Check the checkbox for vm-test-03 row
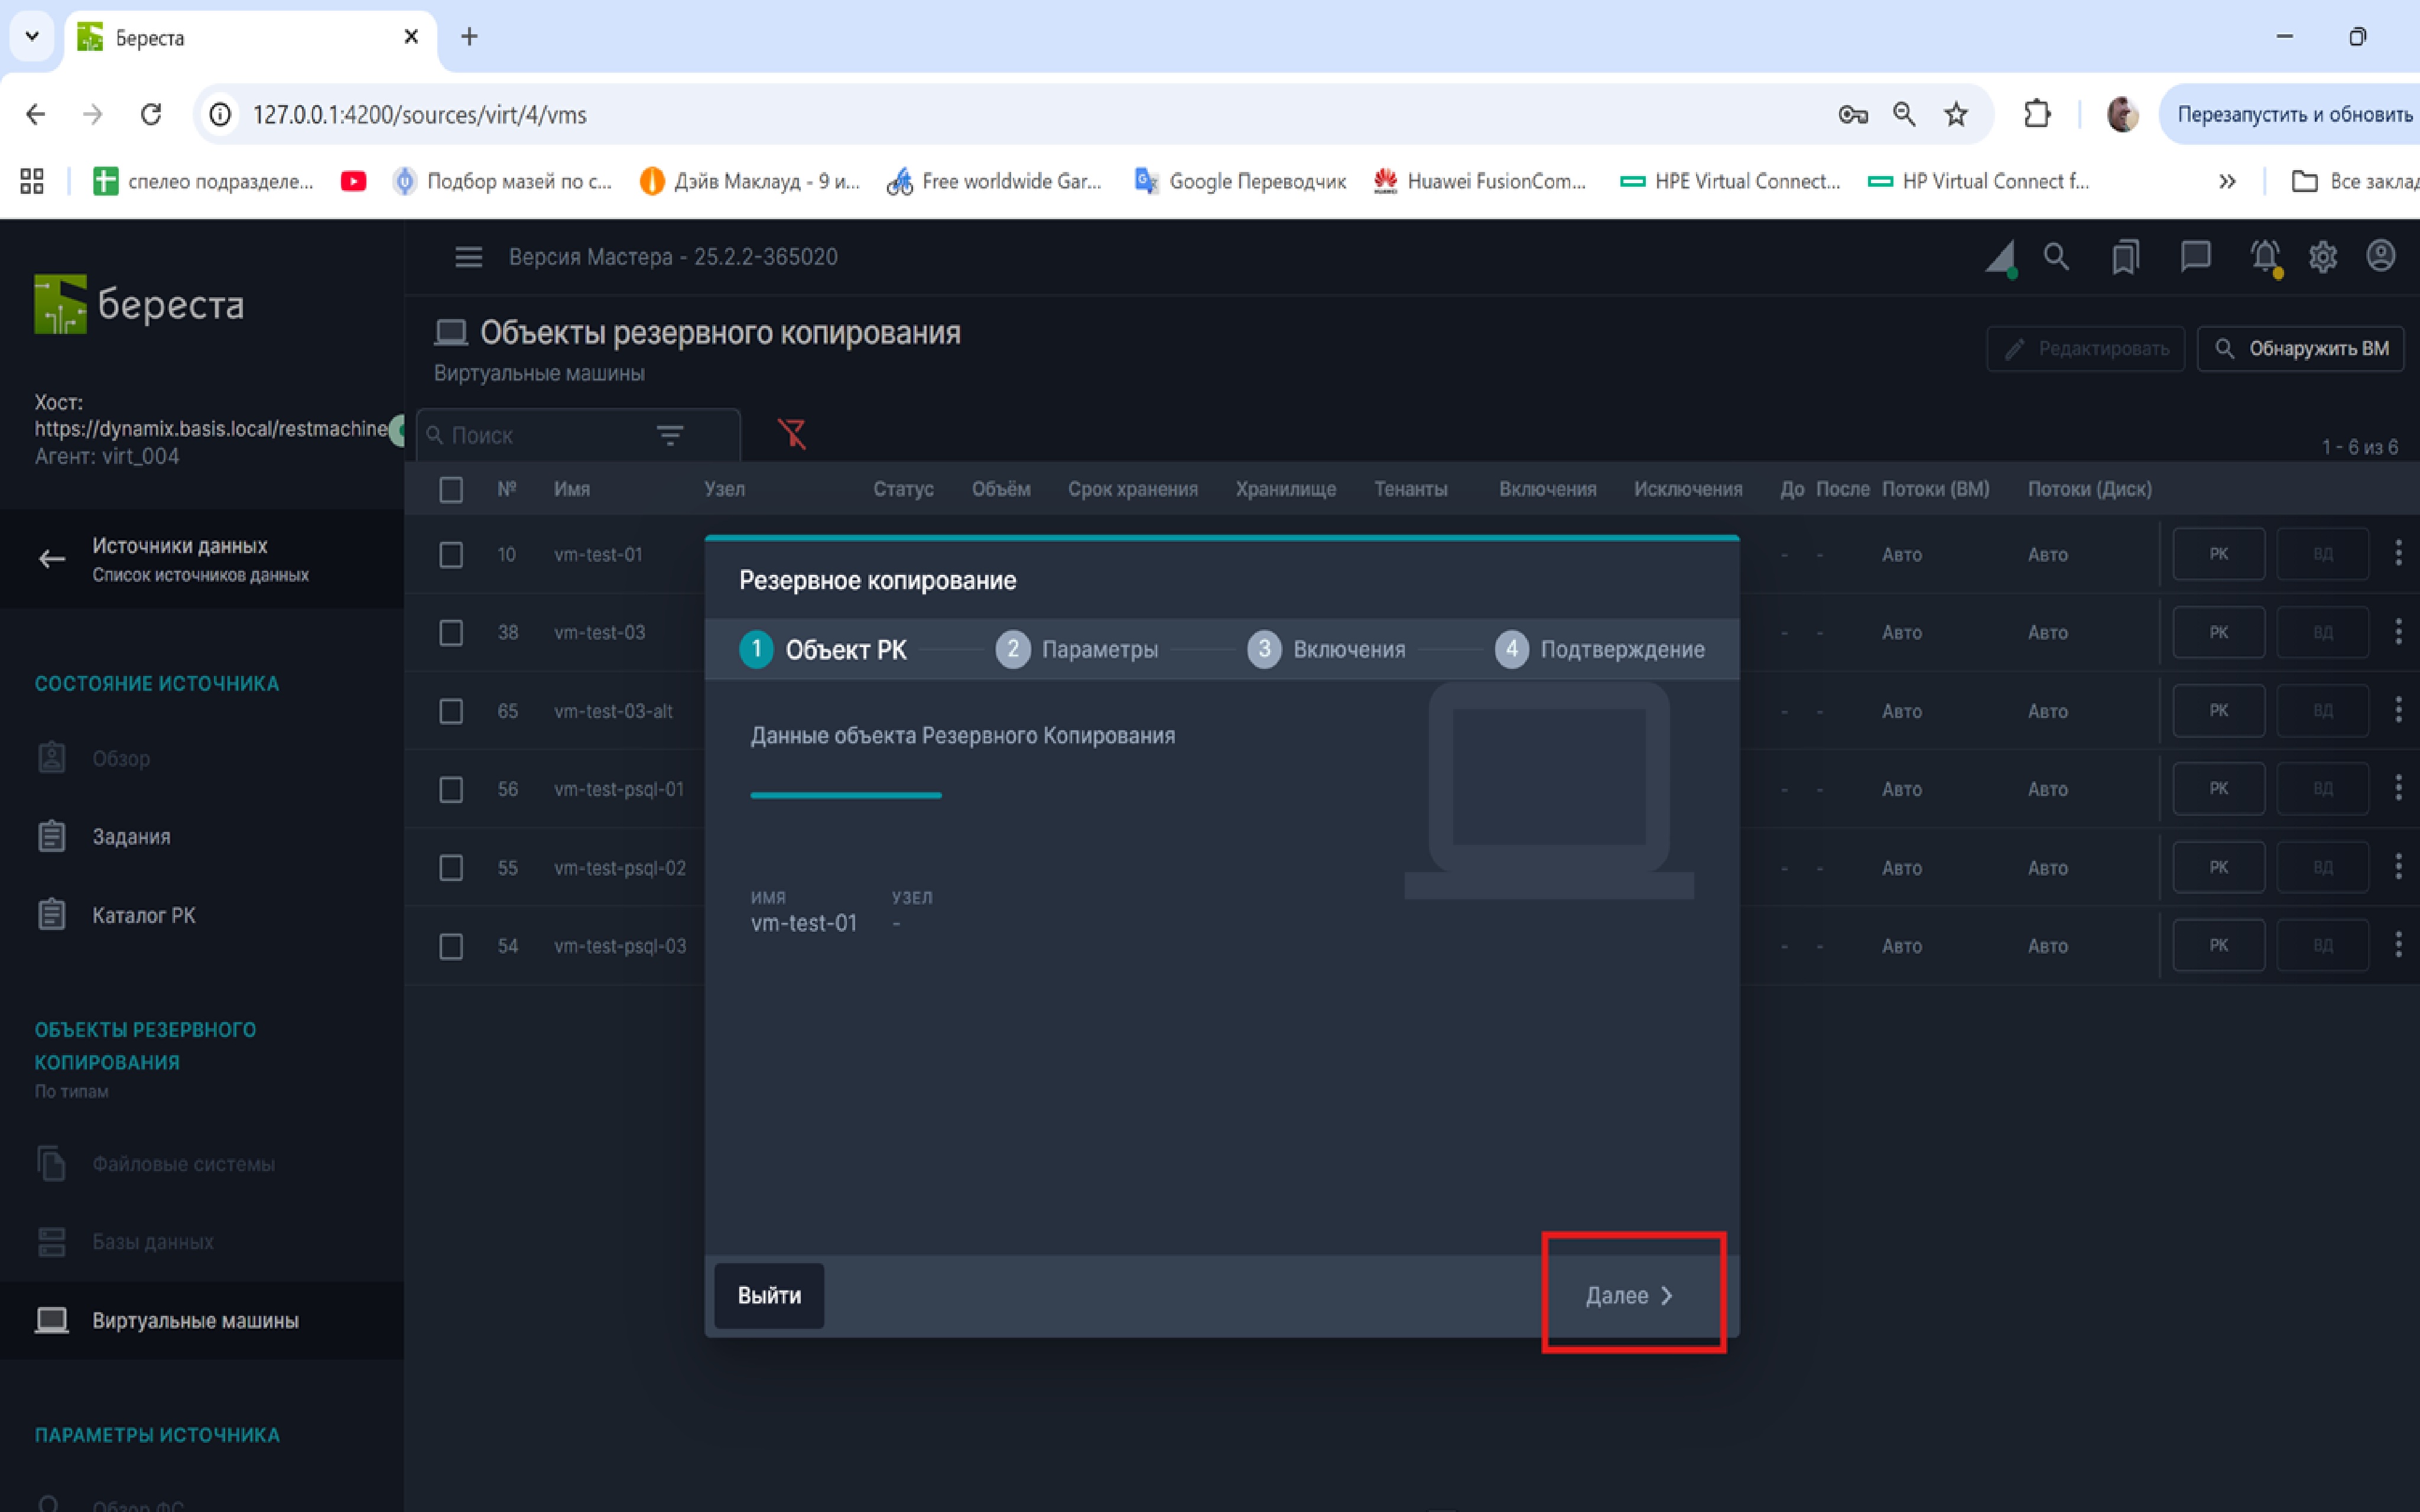Screen dimensions: 2420x1512 coord(451,633)
